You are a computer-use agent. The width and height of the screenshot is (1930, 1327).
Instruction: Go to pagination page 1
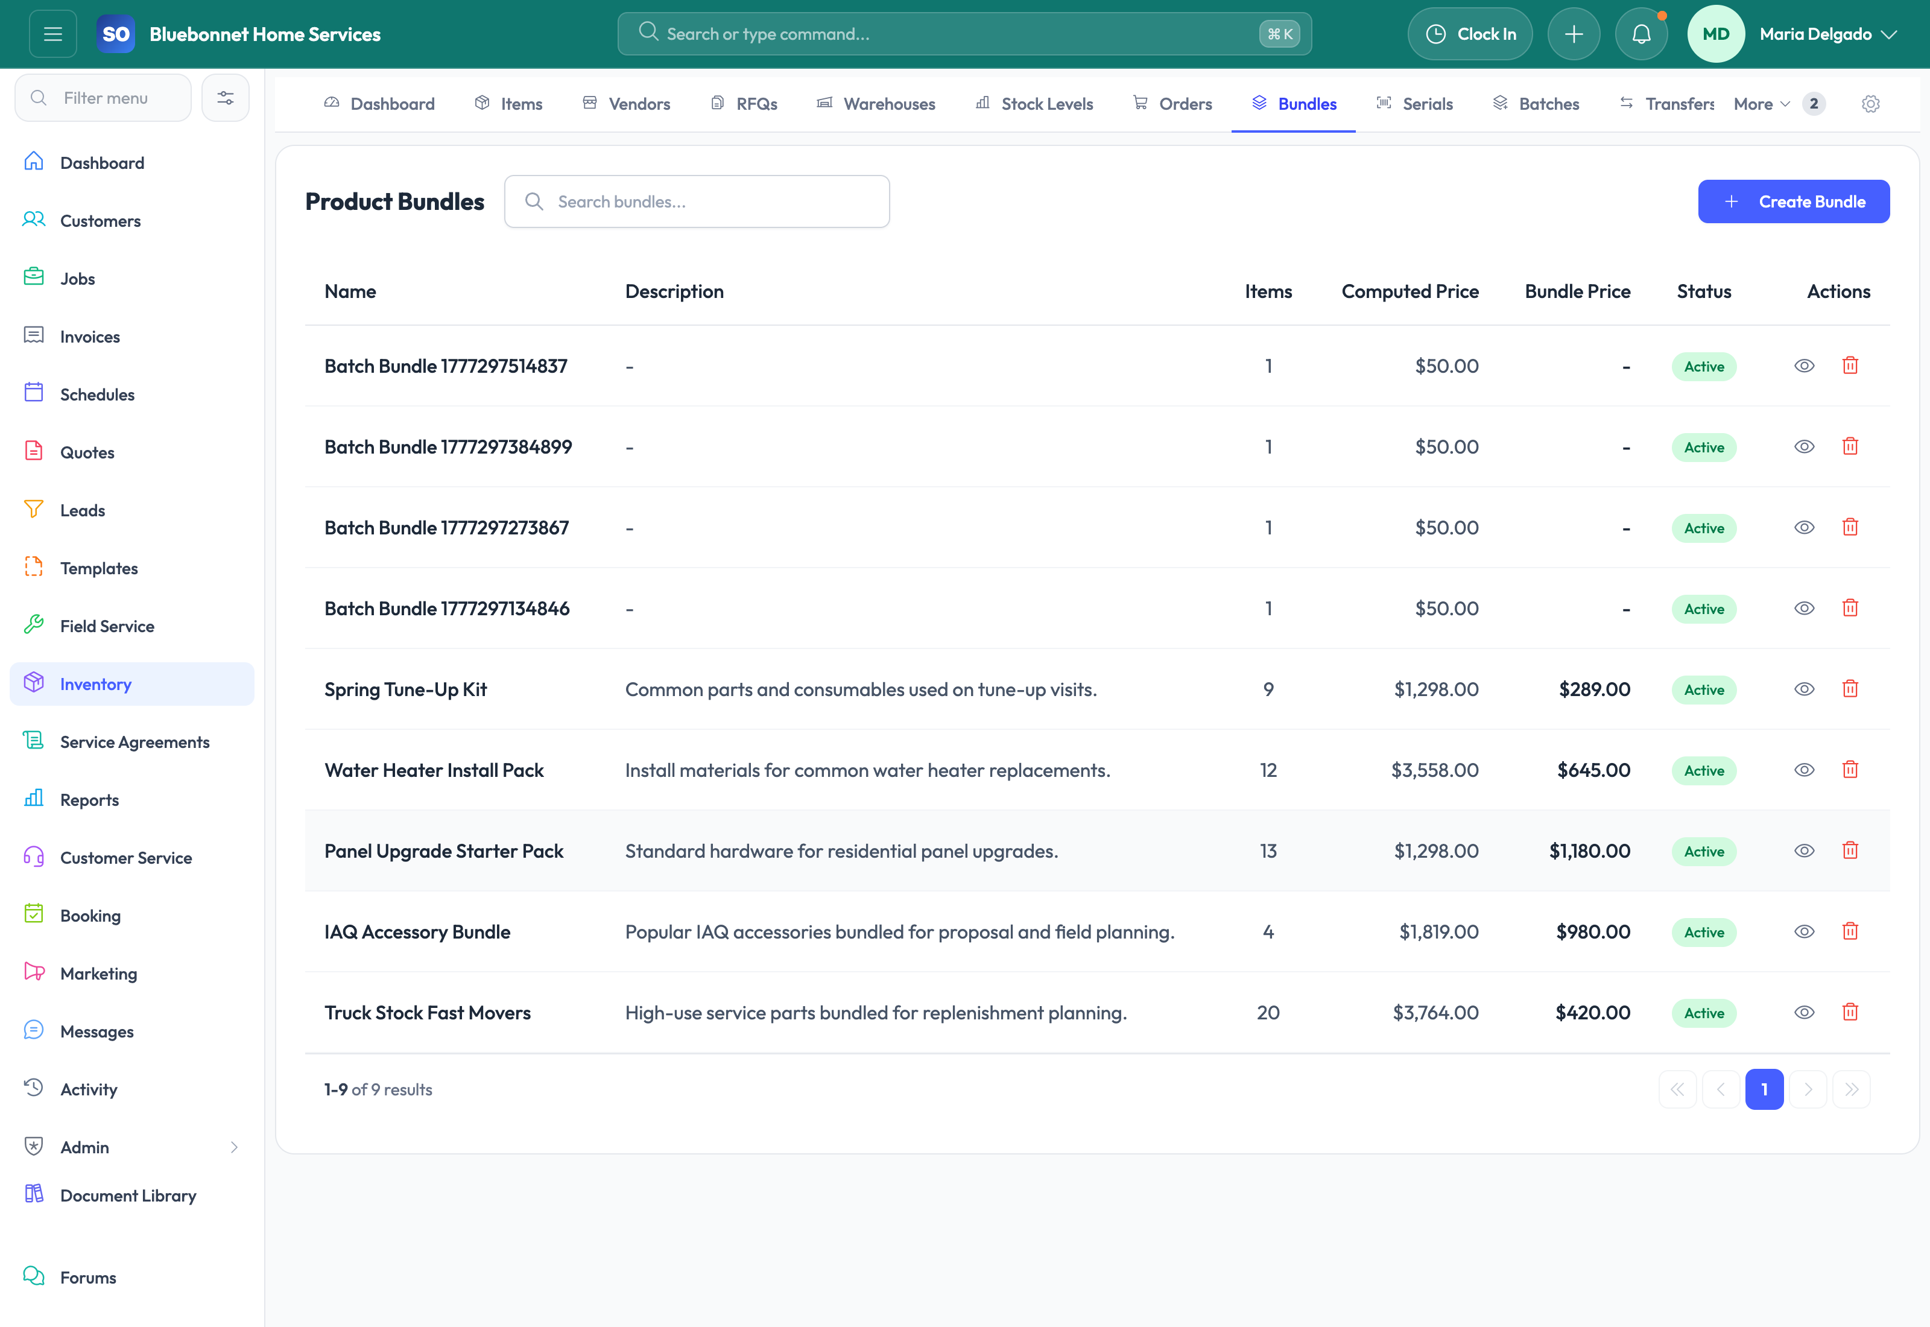(x=1764, y=1089)
